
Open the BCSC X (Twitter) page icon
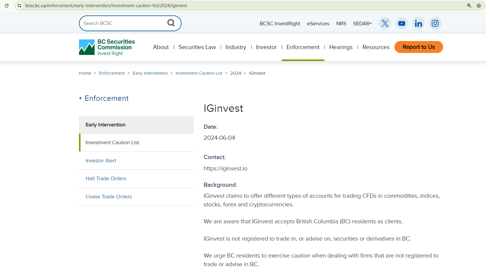(x=385, y=23)
